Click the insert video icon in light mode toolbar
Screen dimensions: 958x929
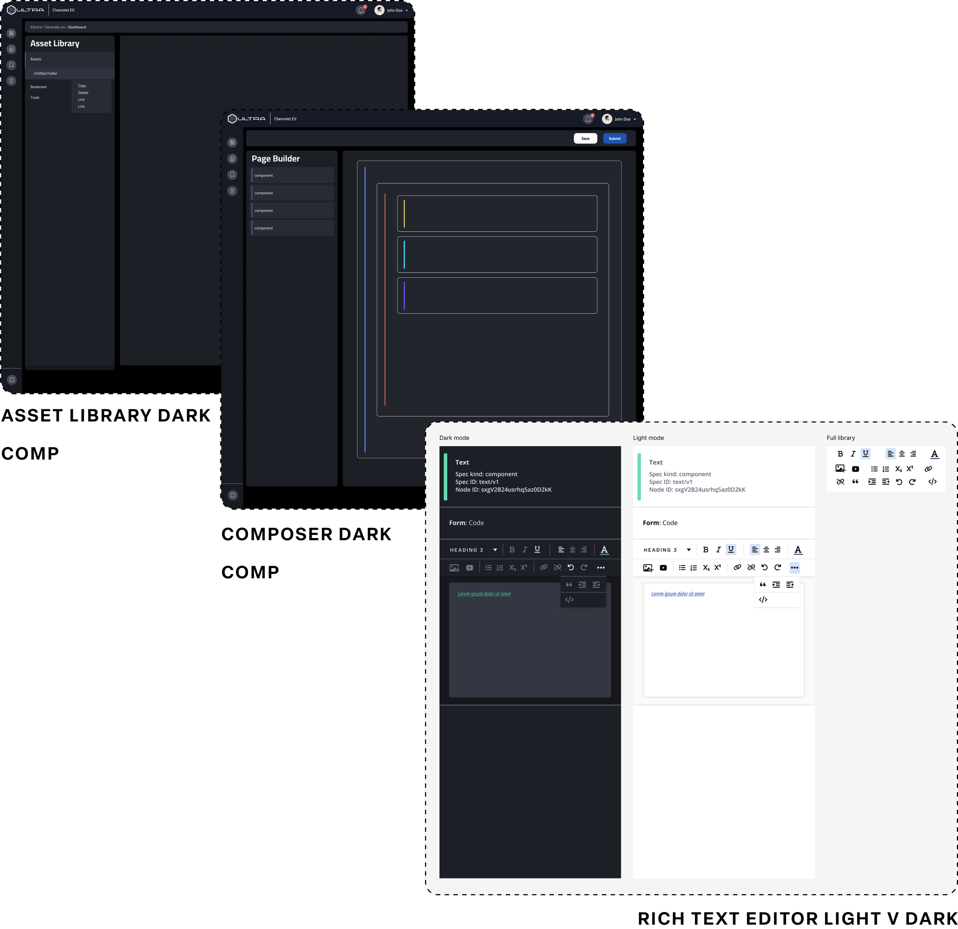pos(663,568)
